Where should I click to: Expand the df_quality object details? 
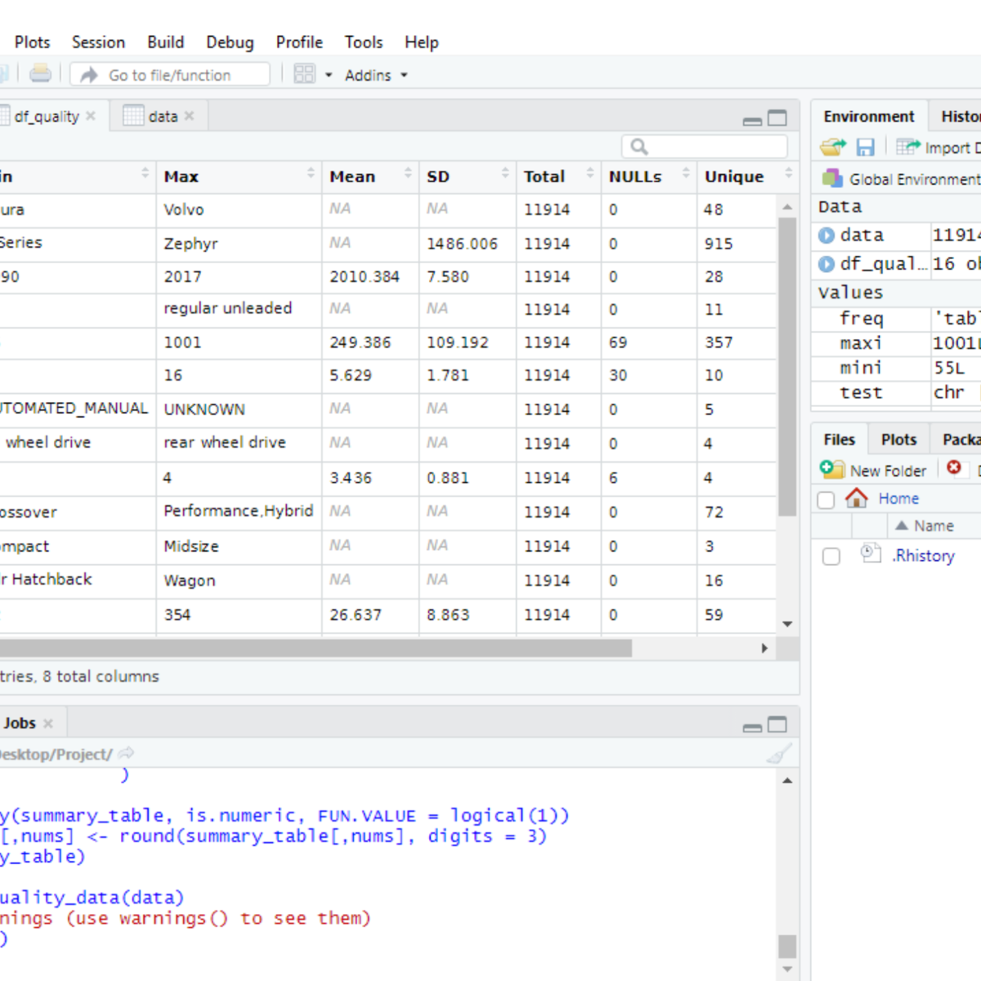point(826,264)
